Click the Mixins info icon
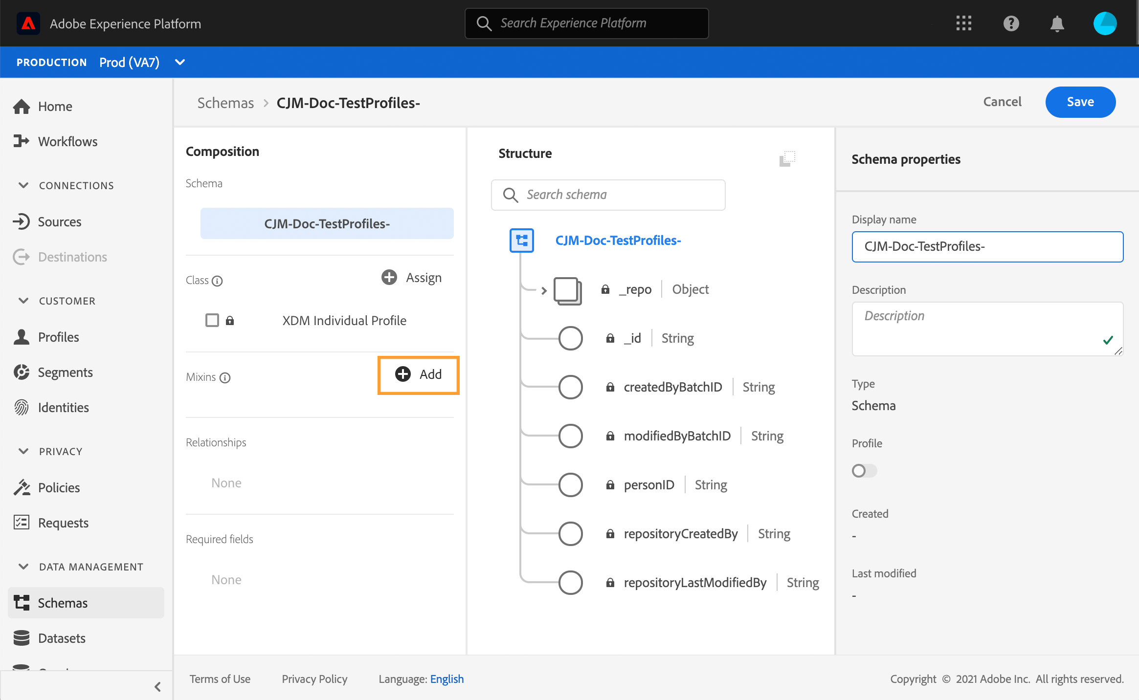Screen dimensions: 1139x700 [x=225, y=377]
